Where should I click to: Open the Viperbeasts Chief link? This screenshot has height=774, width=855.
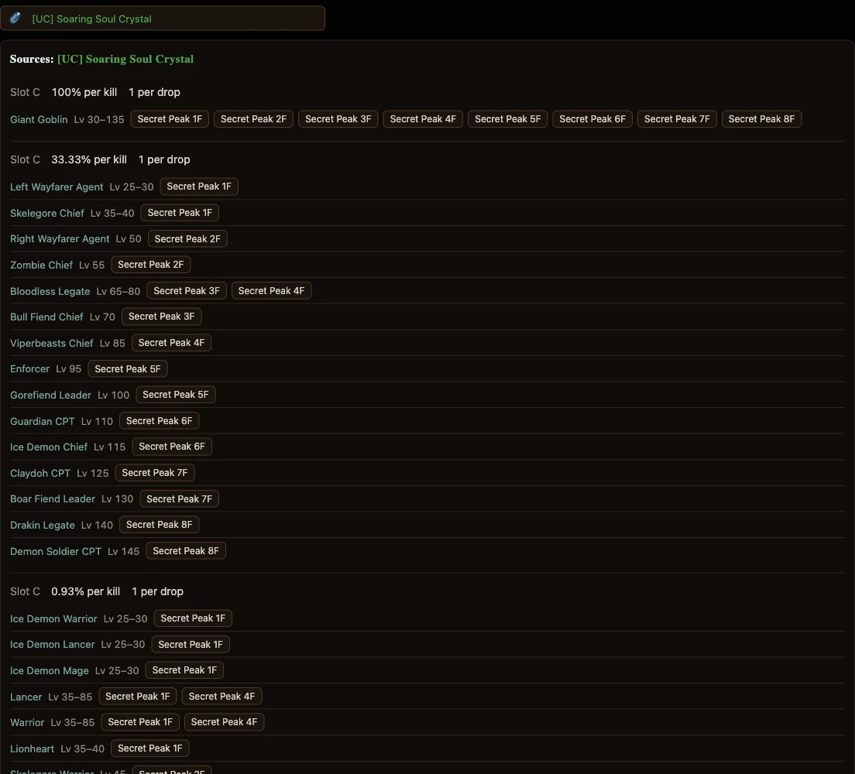click(x=52, y=344)
